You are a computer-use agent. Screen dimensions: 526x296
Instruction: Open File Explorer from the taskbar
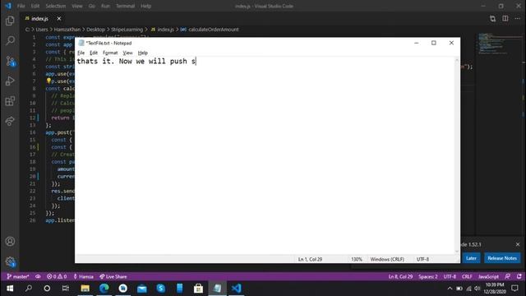(x=85, y=289)
